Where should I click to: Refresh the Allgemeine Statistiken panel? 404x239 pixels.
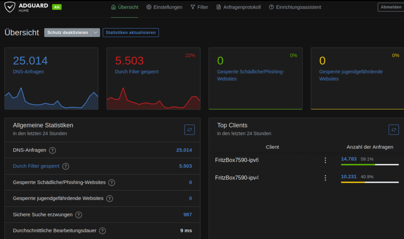[189, 130]
